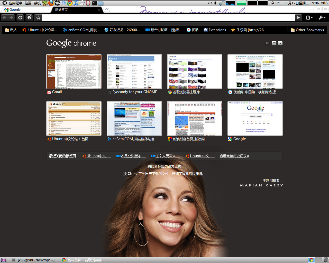Screen dimensions: 329x263
Task: Reload the page with the refresh button
Action: pos(20,17)
